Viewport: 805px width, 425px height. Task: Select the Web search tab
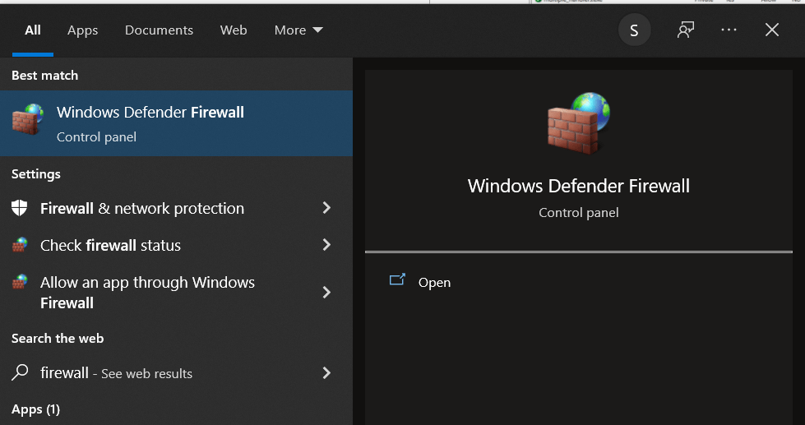(x=234, y=30)
